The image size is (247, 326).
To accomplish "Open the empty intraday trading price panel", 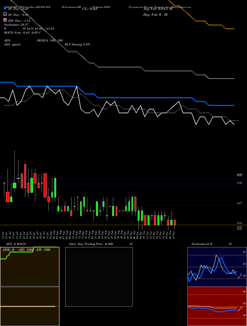I will click(x=99, y=277).
